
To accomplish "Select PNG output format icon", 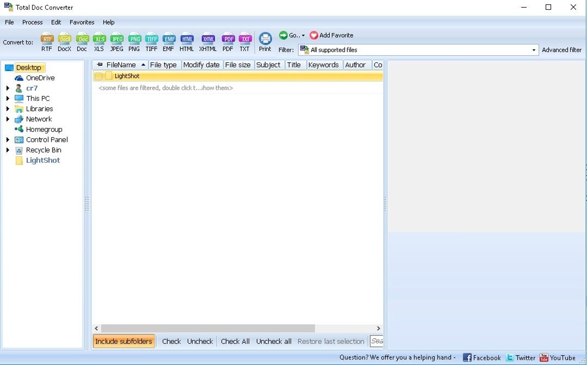I will 134,42.
